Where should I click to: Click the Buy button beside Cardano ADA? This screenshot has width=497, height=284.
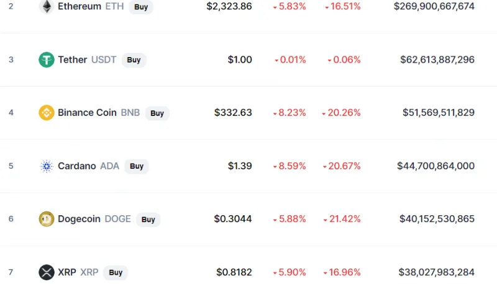(137, 166)
